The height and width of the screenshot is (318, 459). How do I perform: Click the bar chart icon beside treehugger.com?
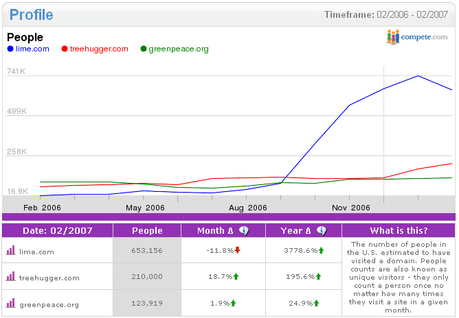[10, 276]
